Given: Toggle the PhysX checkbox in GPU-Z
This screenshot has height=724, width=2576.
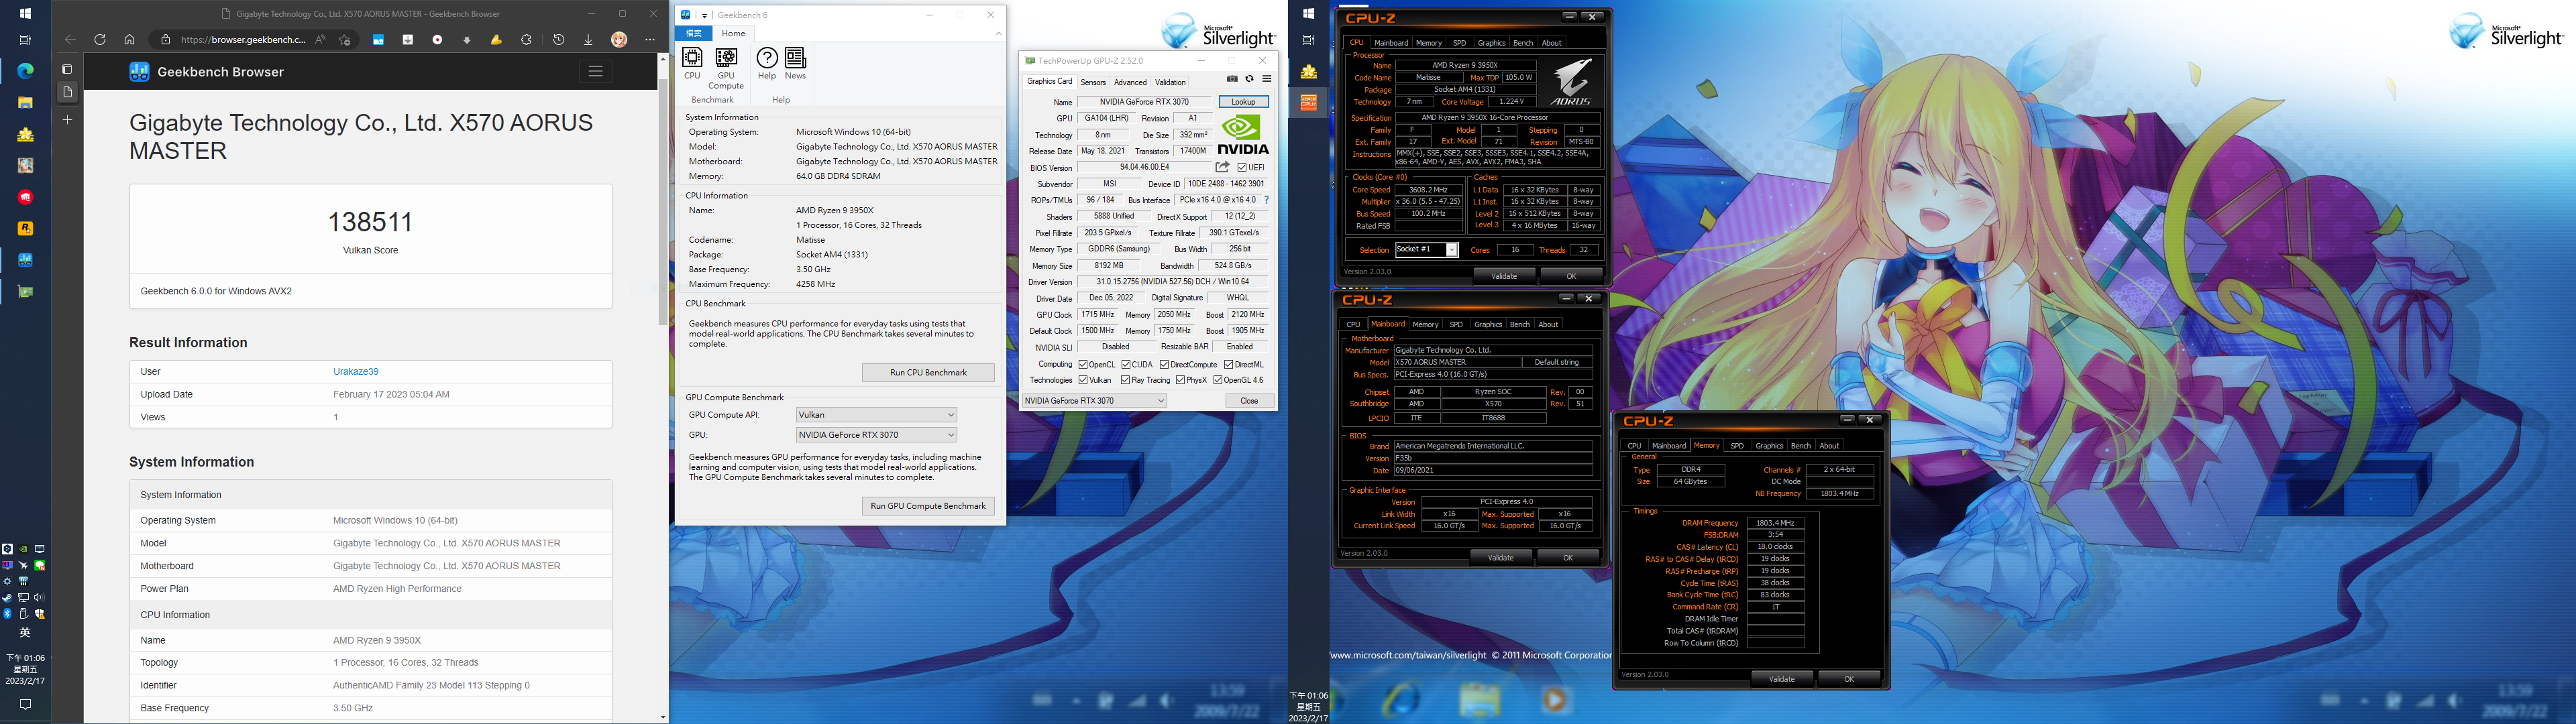Looking at the screenshot, I should pos(1181,380).
